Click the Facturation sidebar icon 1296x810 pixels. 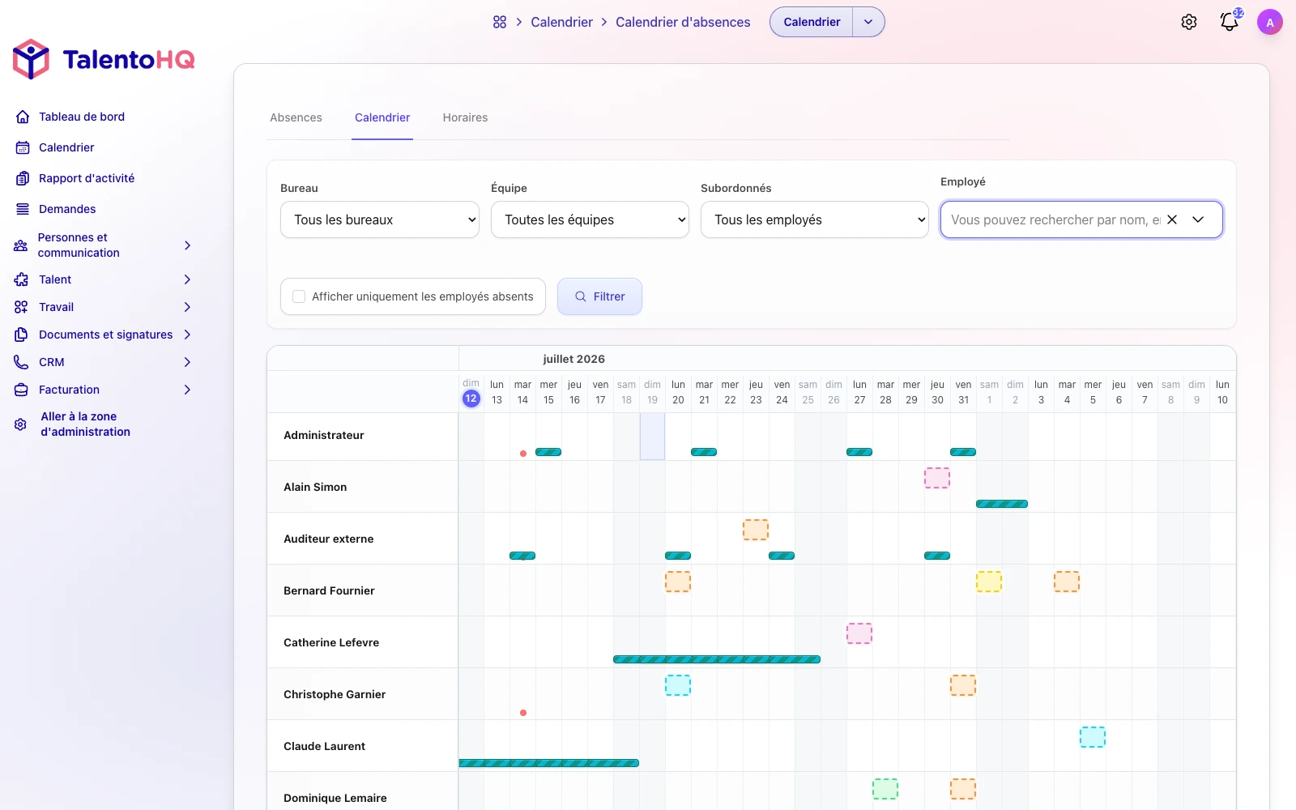(21, 390)
